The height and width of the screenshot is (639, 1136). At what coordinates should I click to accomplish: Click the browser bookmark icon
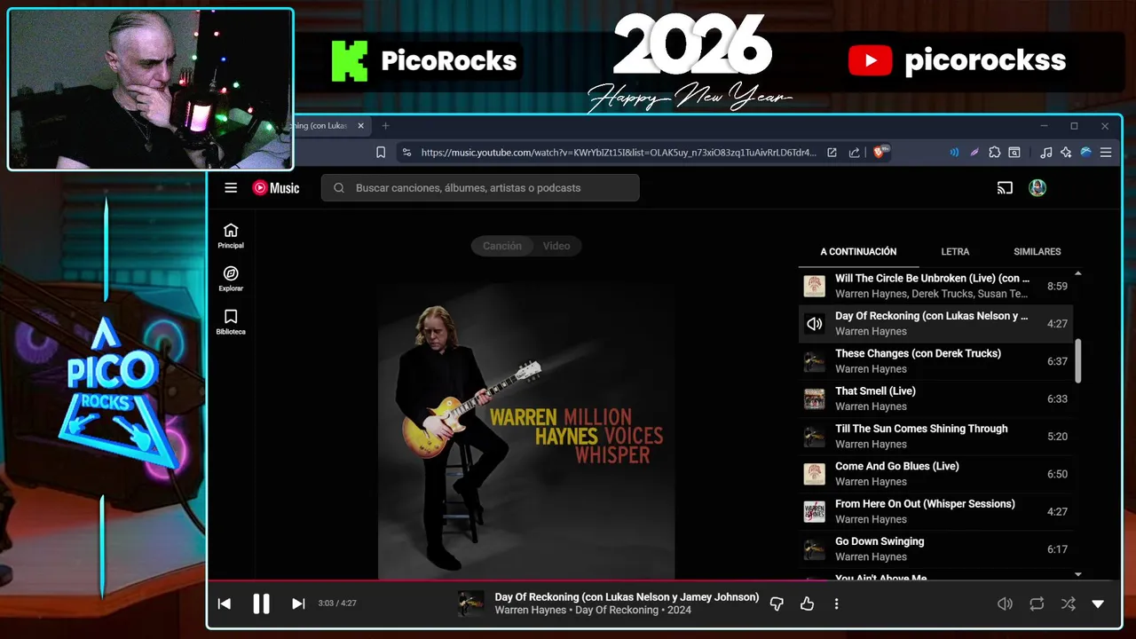point(381,153)
